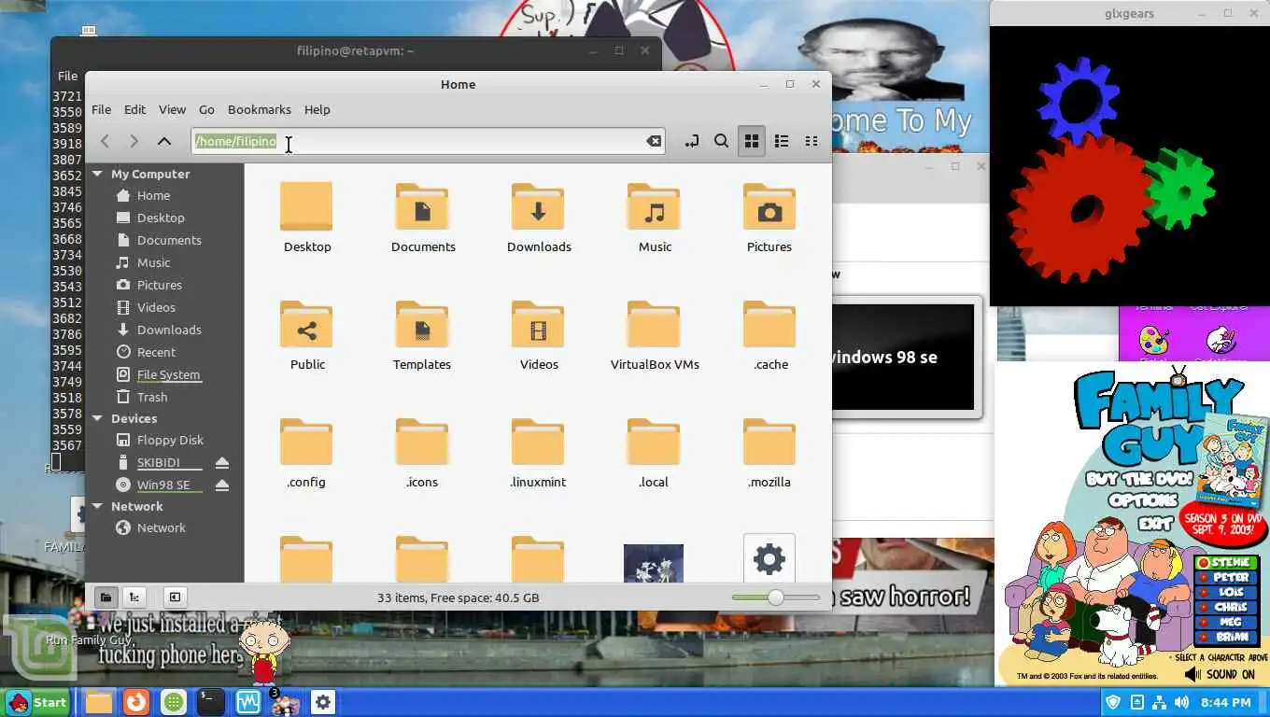Image resolution: width=1270 pixels, height=717 pixels.
Task: Choose PETER in character list
Action: tap(1228, 577)
